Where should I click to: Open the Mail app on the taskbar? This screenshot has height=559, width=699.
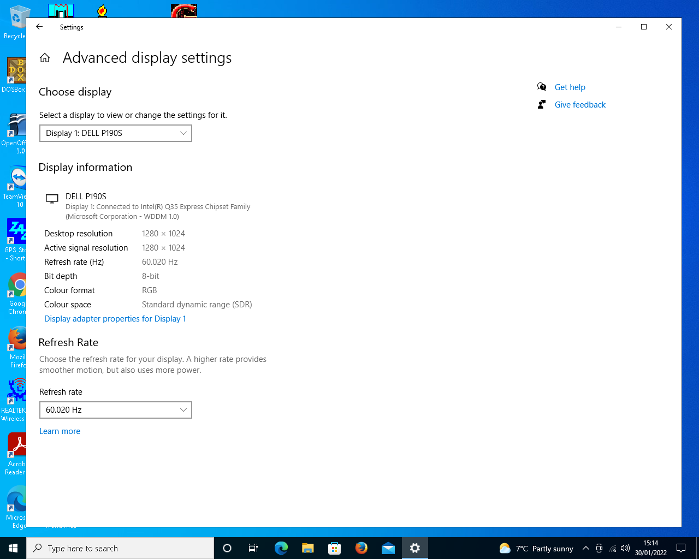coord(388,548)
